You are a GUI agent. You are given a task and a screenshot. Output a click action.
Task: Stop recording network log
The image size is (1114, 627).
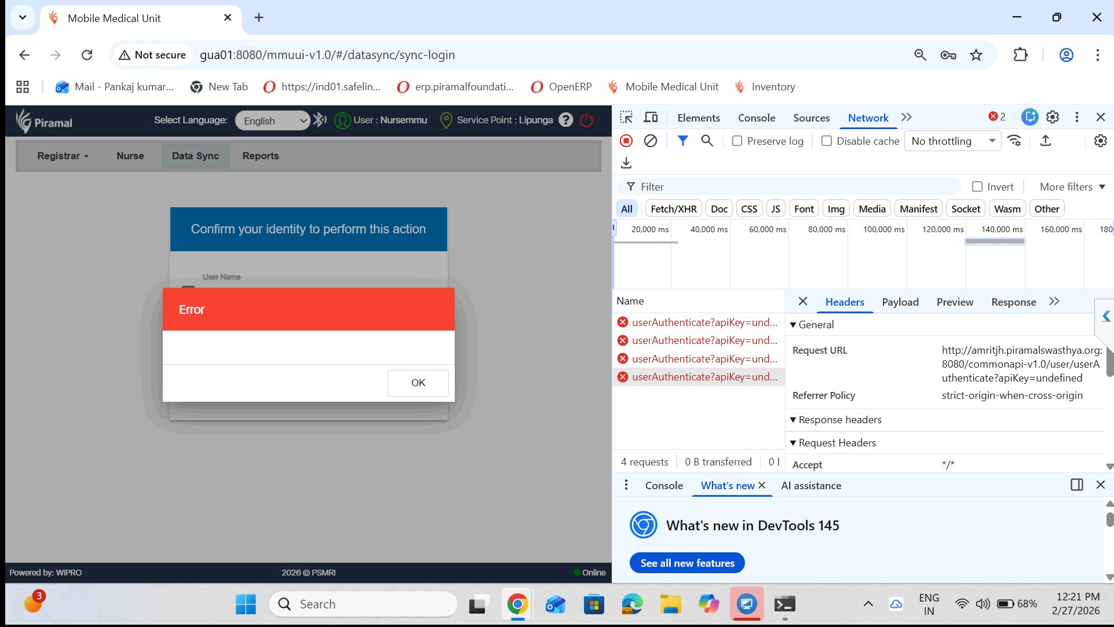pyautogui.click(x=626, y=141)
